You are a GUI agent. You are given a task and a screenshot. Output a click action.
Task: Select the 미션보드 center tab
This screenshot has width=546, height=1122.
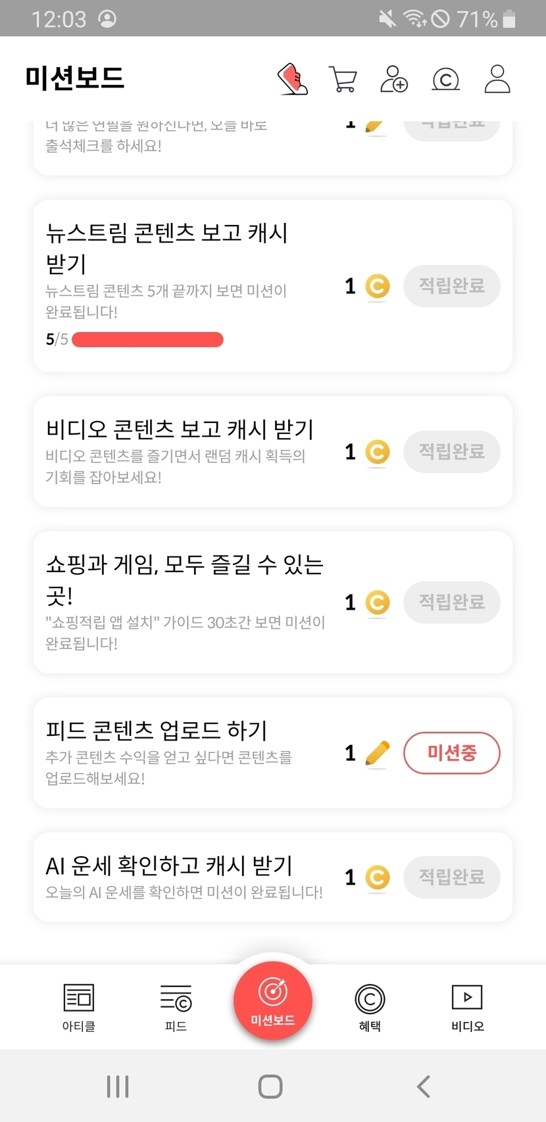pos(273,1001)
